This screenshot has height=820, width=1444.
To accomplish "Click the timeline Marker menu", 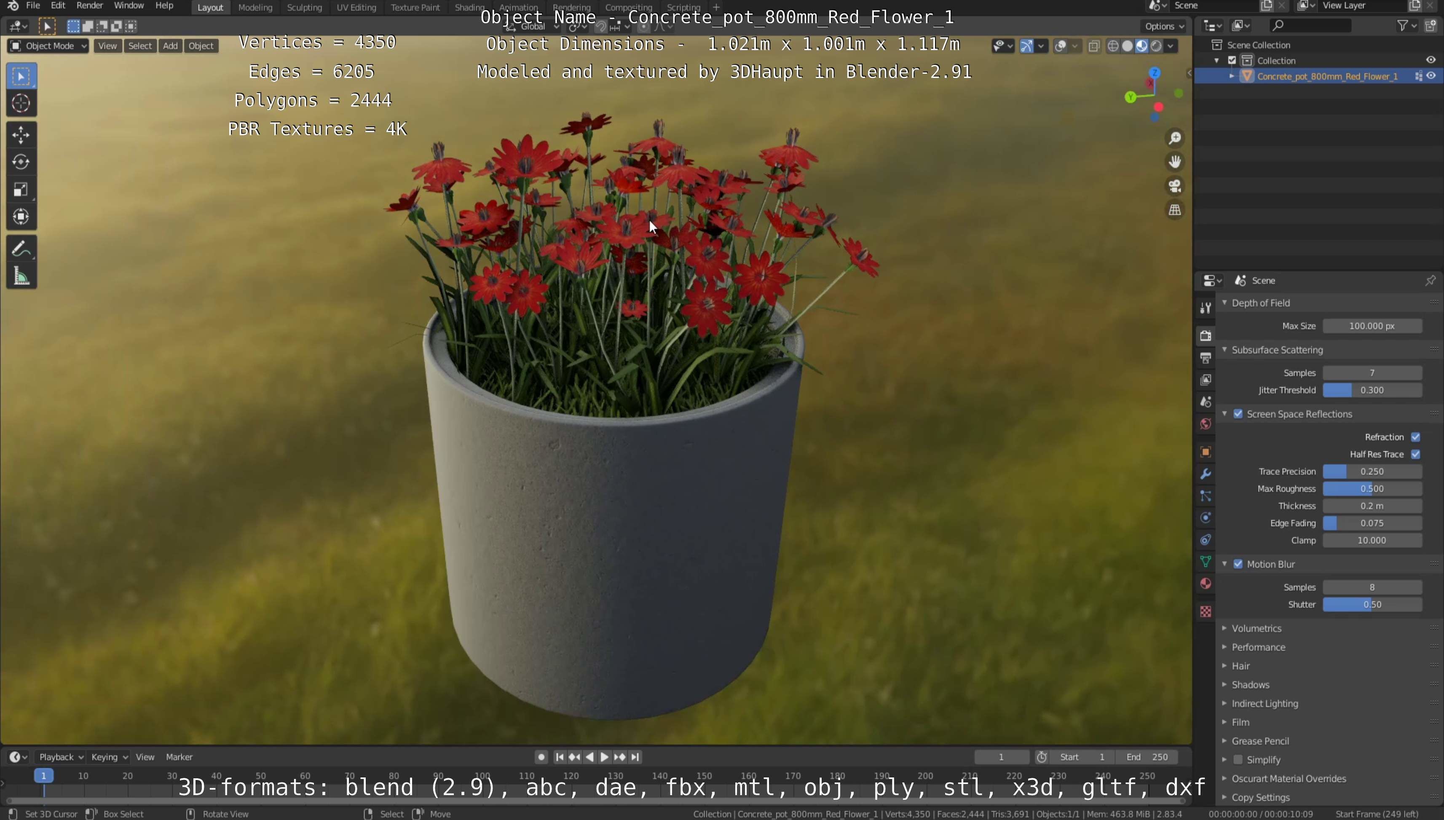I will (179, 757).
